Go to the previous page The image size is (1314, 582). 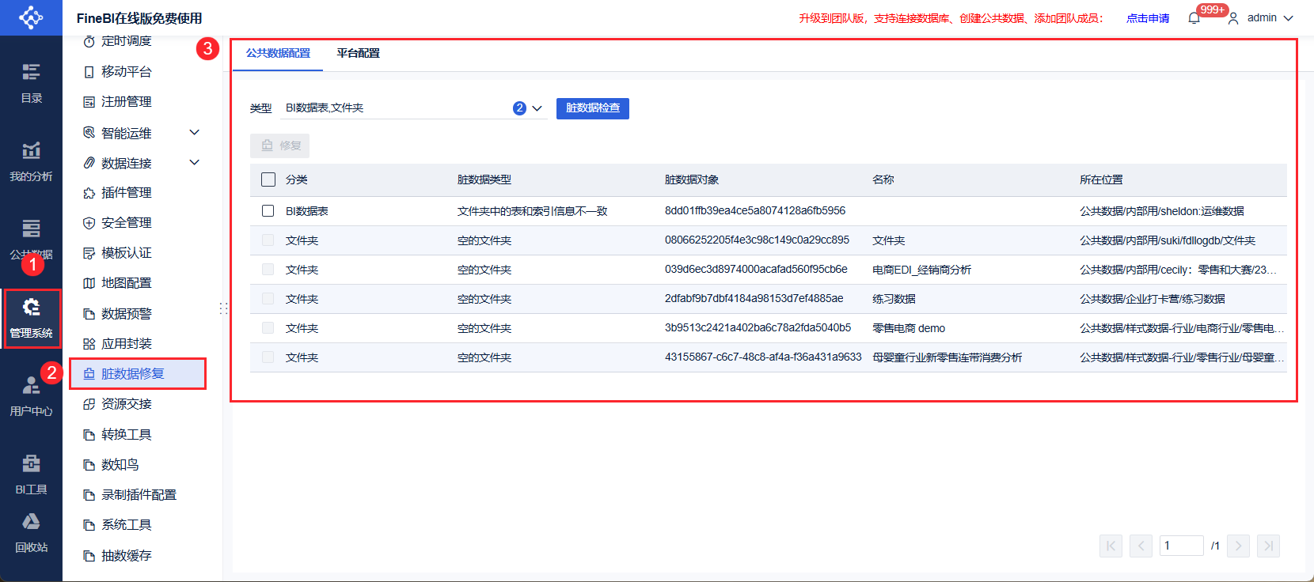pyautogui.click(x=1141, y=546)
